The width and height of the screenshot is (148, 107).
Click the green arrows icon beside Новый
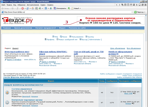pyautogui.click(x=69, y=8)
